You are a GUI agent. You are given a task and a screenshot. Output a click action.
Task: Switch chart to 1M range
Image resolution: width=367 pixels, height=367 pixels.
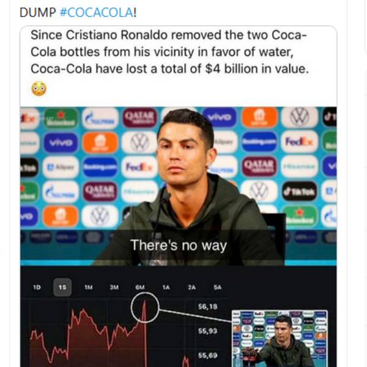[x=88, y=287]
